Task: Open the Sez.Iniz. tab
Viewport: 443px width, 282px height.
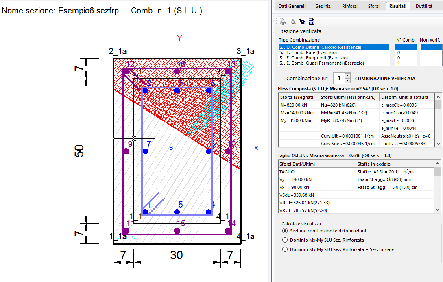Action: pyautogui.click(x=323, y=6)
